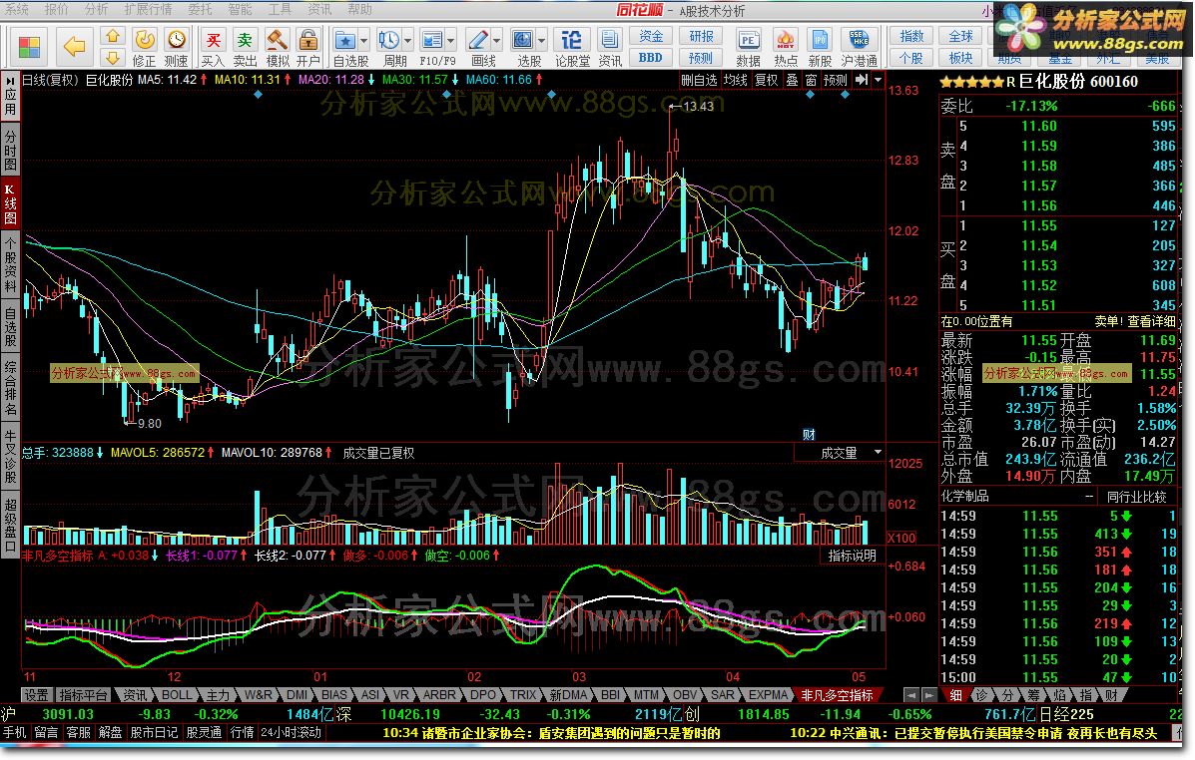The image size is (1195, 760).
Task: Select the TRIX indicator tab
Action: [x=523, y=695]
